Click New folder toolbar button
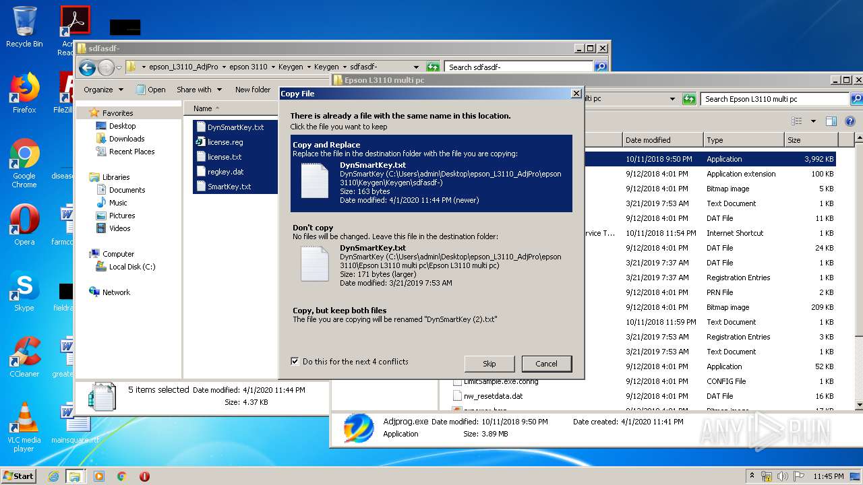This screenshot has width=863, height=485. pyautogui.click(x=253, y=90)
